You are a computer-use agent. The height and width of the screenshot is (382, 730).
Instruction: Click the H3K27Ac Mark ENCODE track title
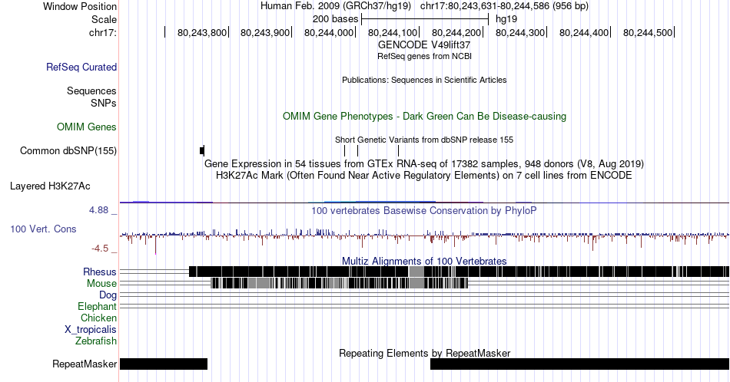(x=424, y=175)
